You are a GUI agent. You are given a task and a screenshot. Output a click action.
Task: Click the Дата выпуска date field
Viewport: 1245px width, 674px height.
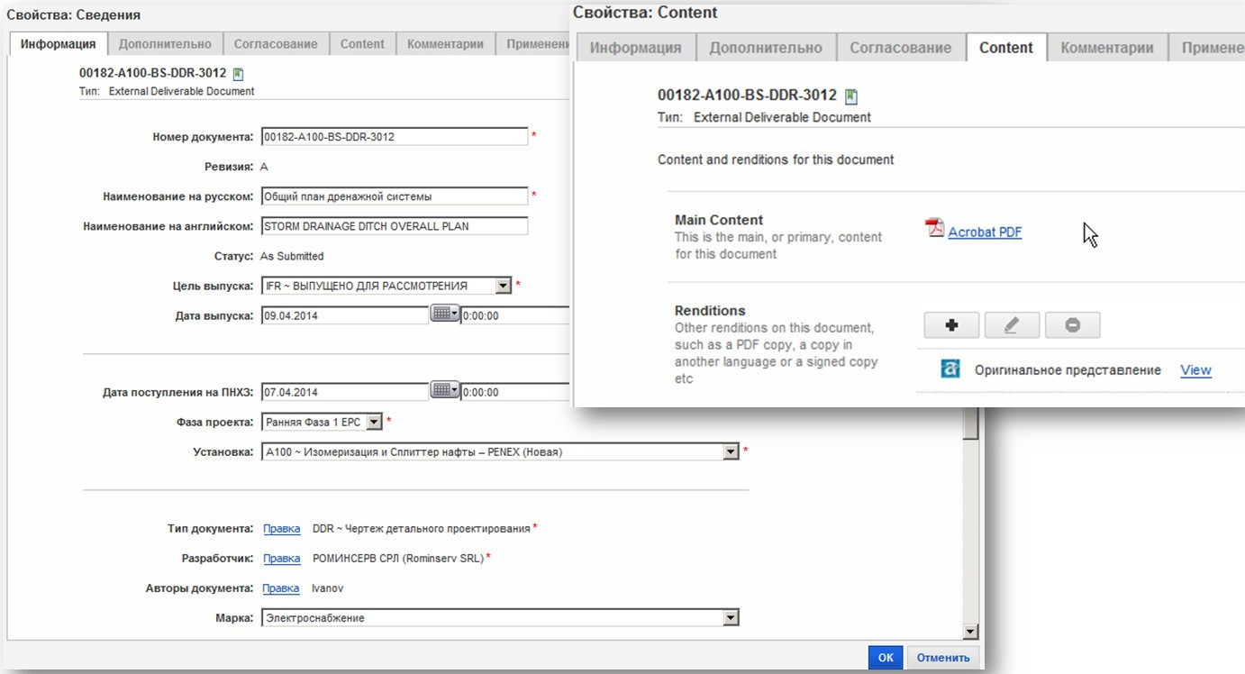(x=345, y=315)
